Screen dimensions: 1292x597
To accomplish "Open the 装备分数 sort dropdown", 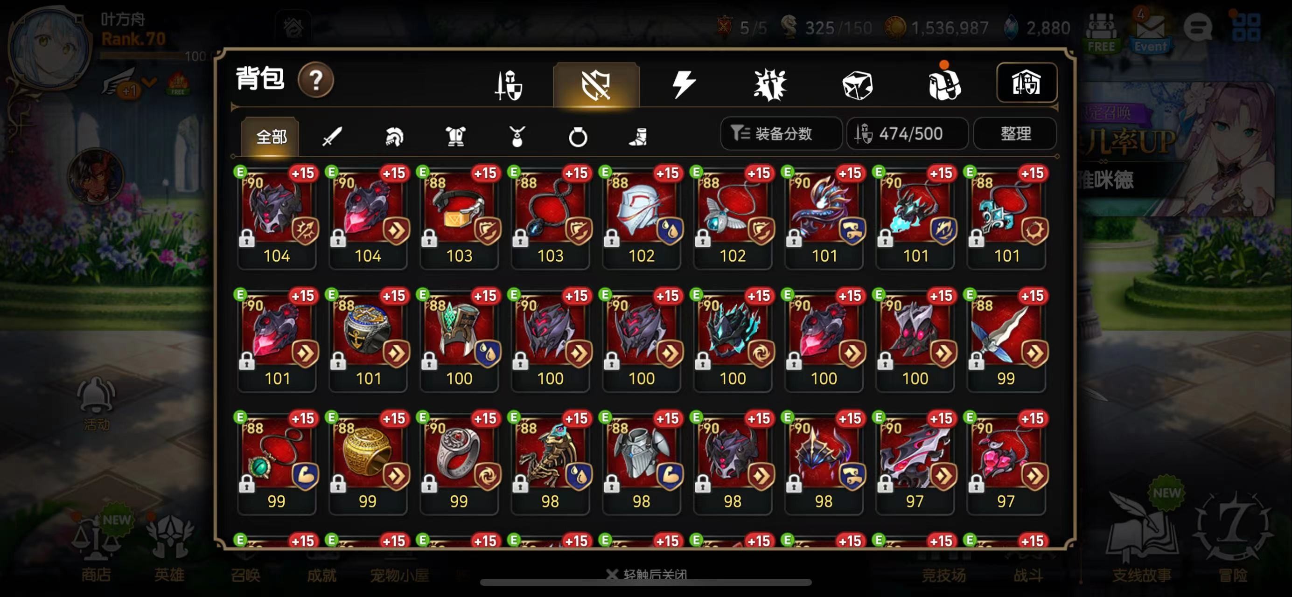I will [781, 134].
